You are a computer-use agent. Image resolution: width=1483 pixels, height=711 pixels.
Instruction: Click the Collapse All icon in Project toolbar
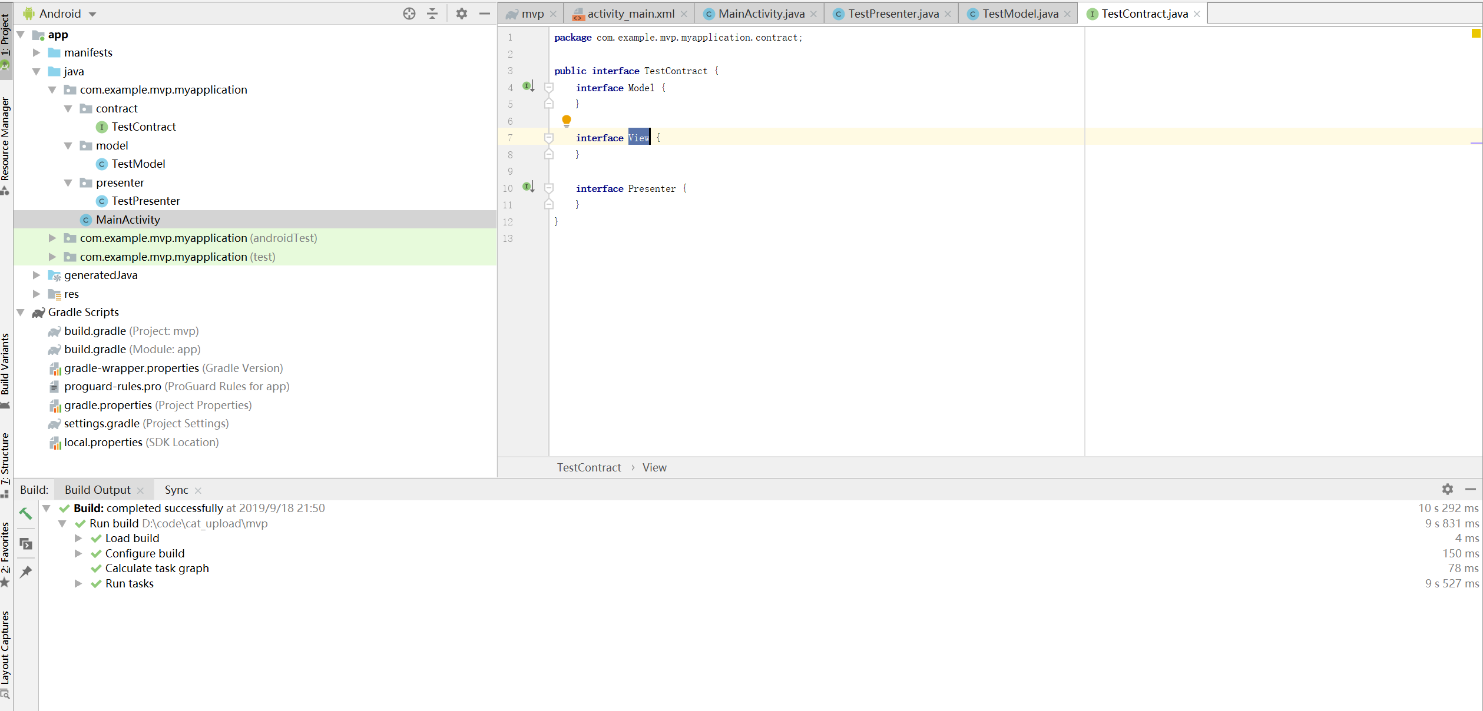tap(432, 13)
